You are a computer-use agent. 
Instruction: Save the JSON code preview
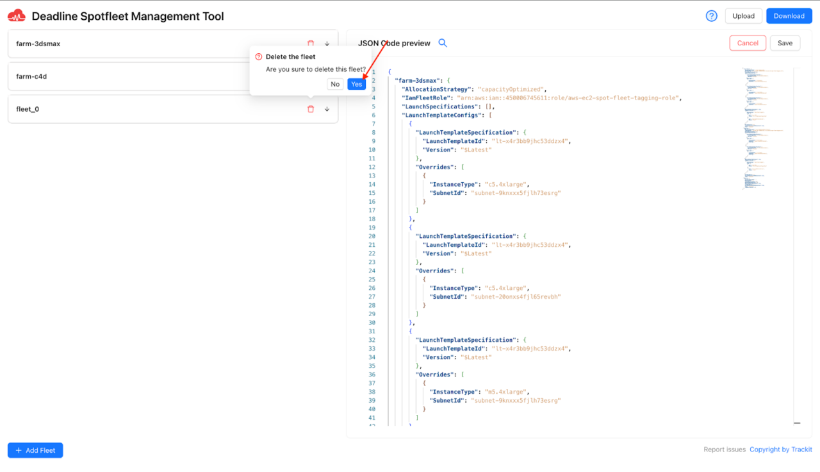coord(785,43)
